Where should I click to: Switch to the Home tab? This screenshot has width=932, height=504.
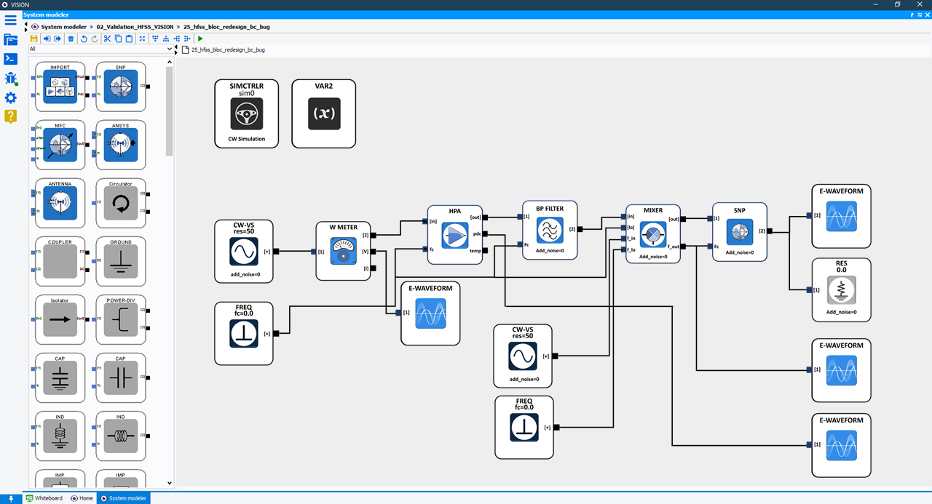click(x=82, y=498)
